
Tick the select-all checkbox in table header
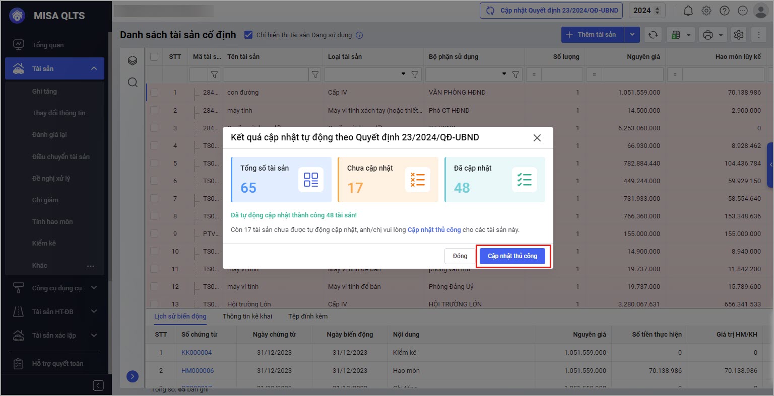click(154, 57)
